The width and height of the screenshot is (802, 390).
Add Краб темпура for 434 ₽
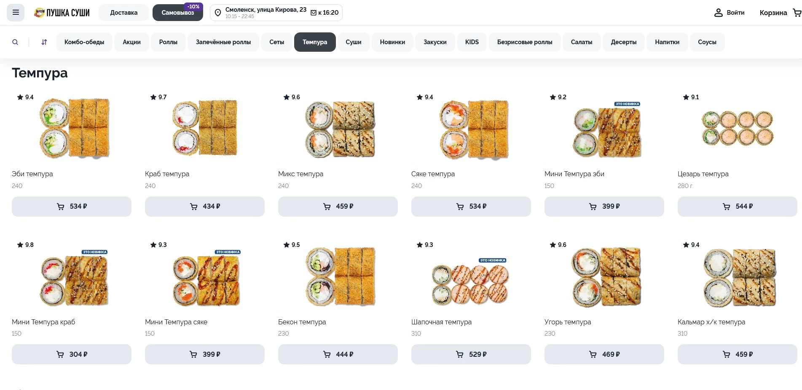(x=205, y=207)
